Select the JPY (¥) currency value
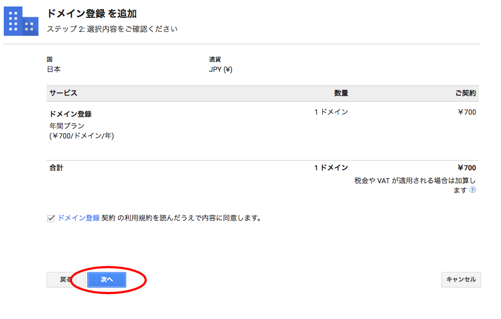Viewport: 501px width, 319px height. 220,70
